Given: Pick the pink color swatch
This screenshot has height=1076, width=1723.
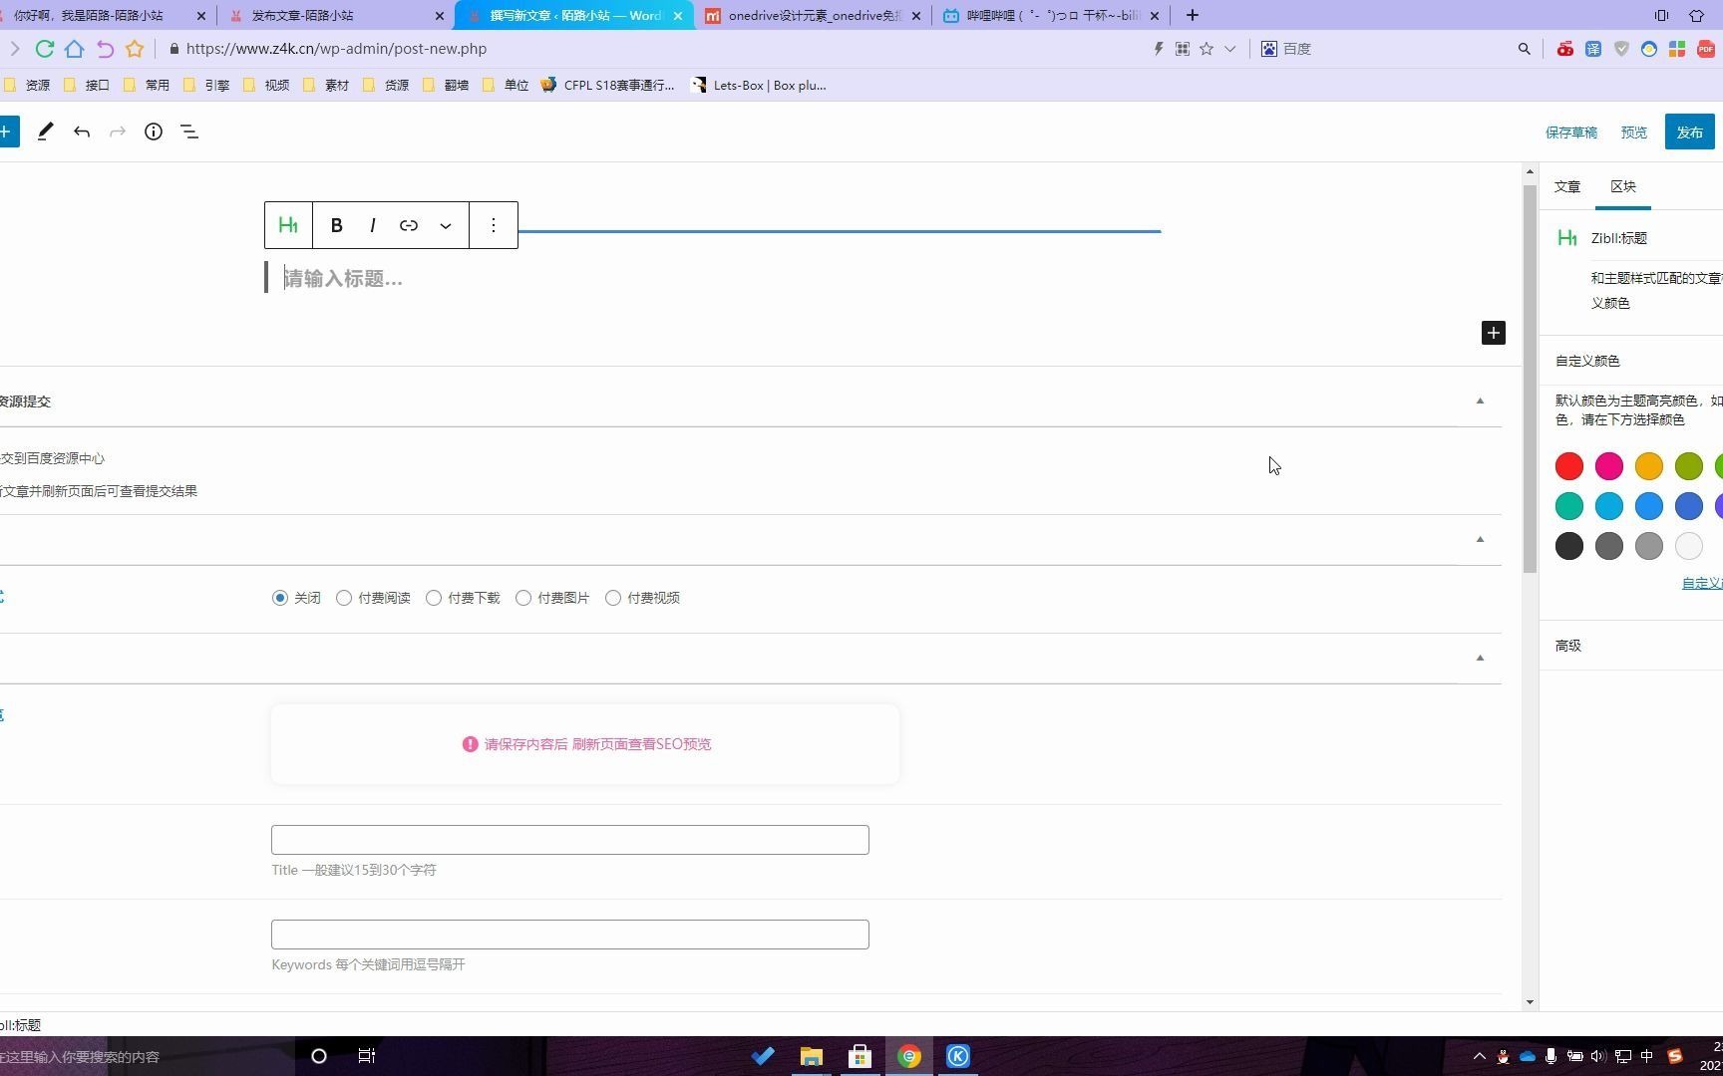Looking at the screenshot, I should [1609, 466].
